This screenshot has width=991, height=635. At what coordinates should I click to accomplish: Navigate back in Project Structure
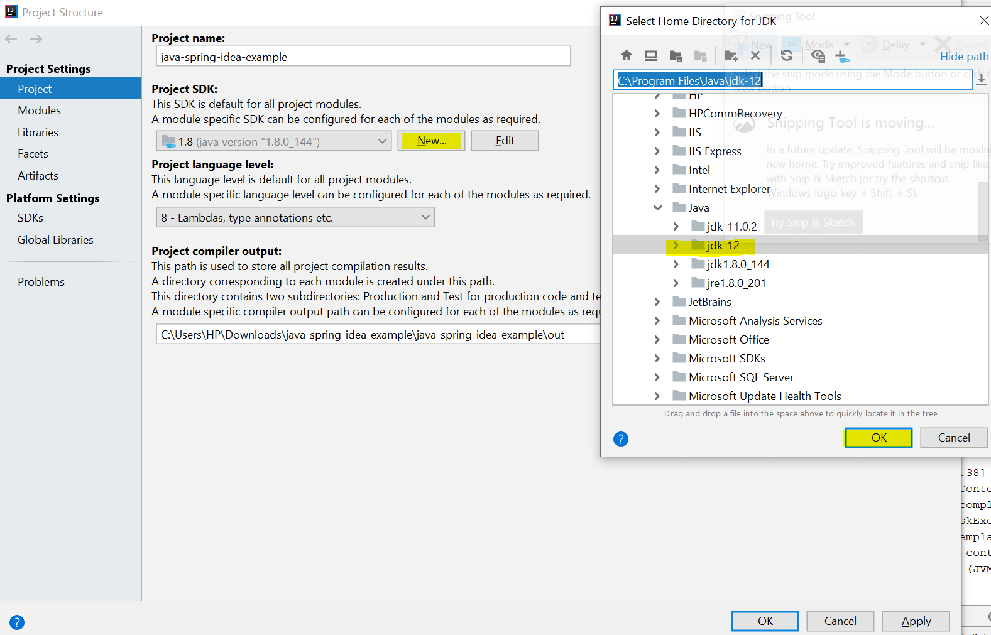11,39
